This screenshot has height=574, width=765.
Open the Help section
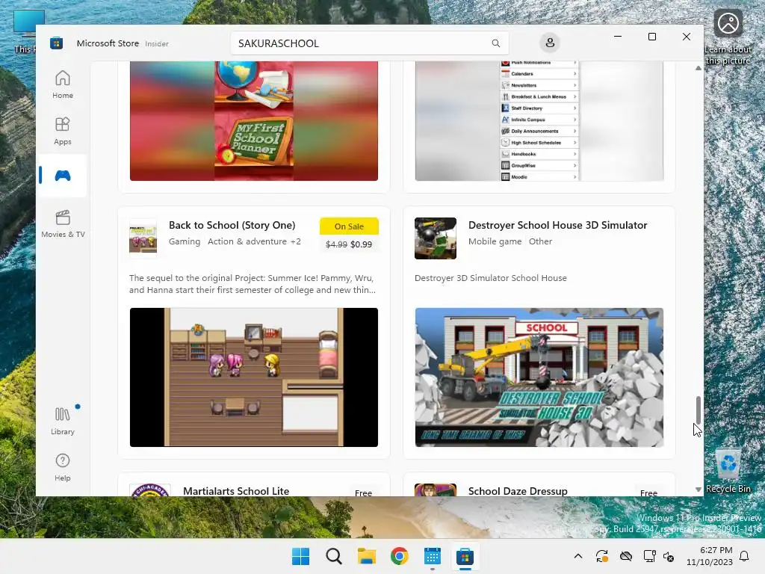63,467
